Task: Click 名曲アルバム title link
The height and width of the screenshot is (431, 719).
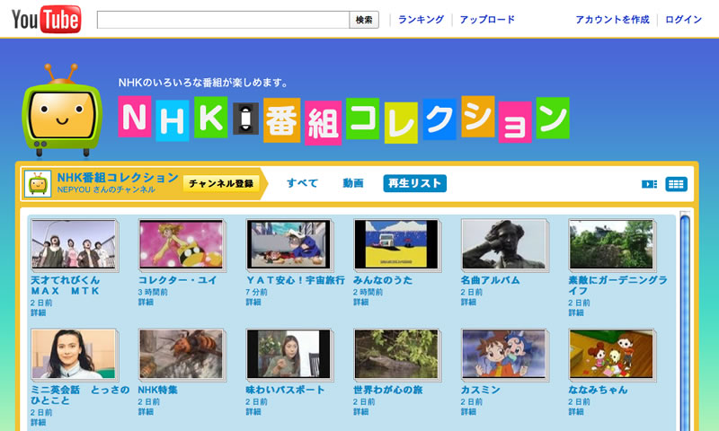Action: coord(490,280)
